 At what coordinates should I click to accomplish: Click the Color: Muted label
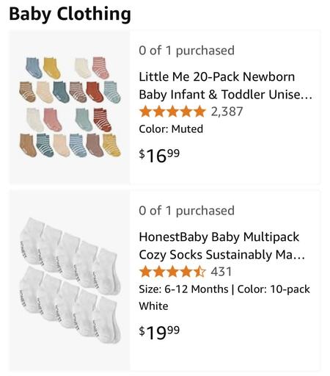click(171, 129)
